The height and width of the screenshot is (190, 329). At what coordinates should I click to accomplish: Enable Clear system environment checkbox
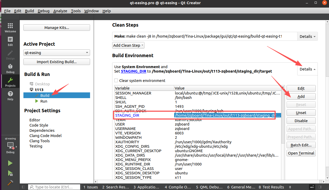pyautogui.click(x=116, y=81)
